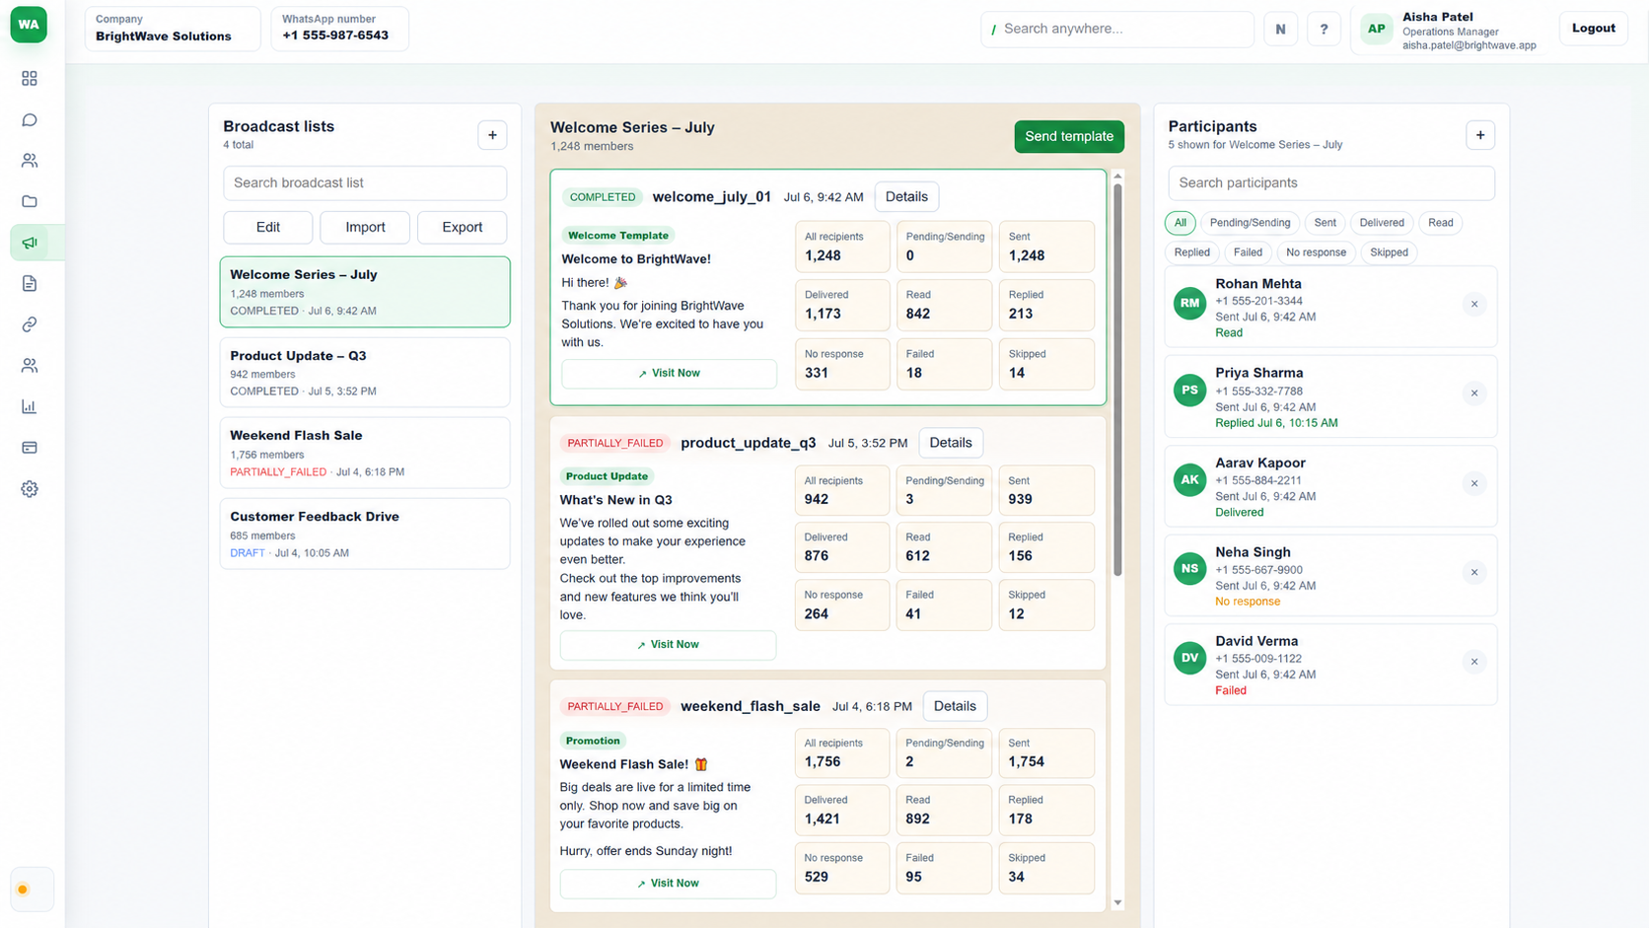Remove David Verma from participants
Viewport: 1649px width, 928px height.
coord(1474,662)
